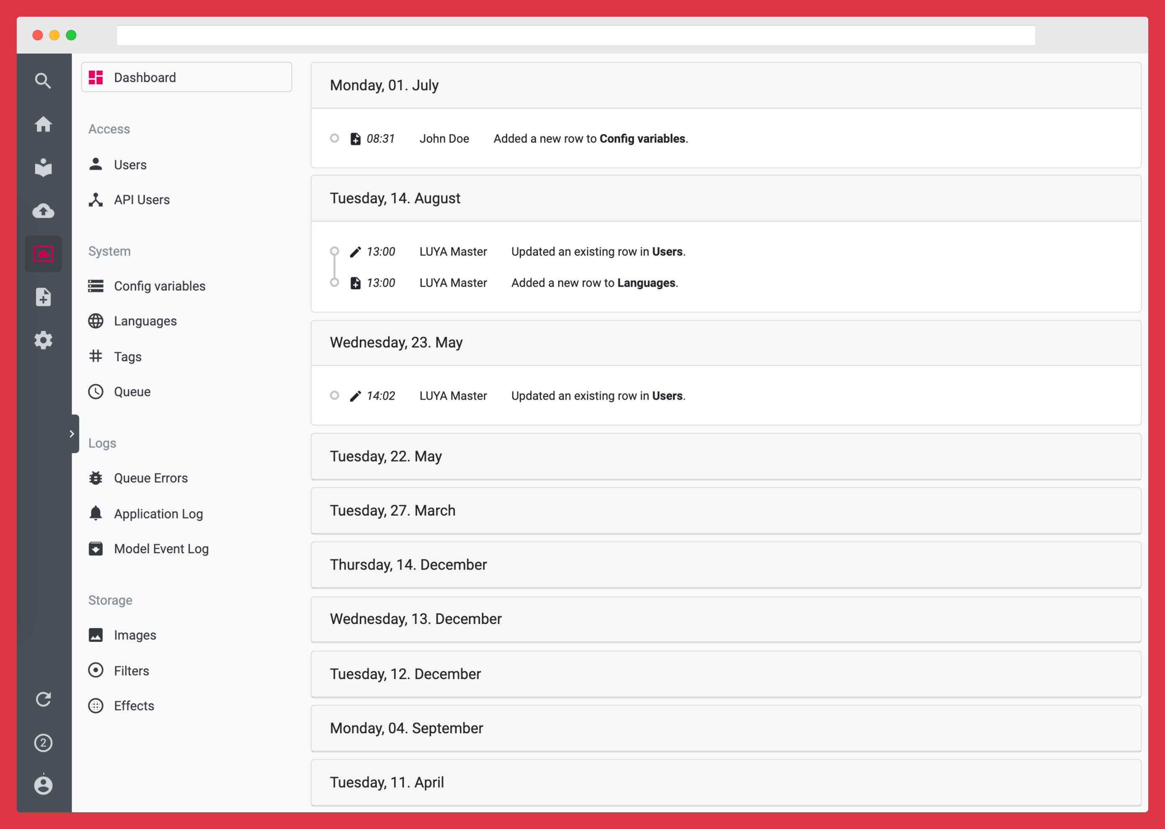Open the user account icon at bottom
This screenshot has width=1165, height=829.
pyautogui.click(x=43, y=785)
